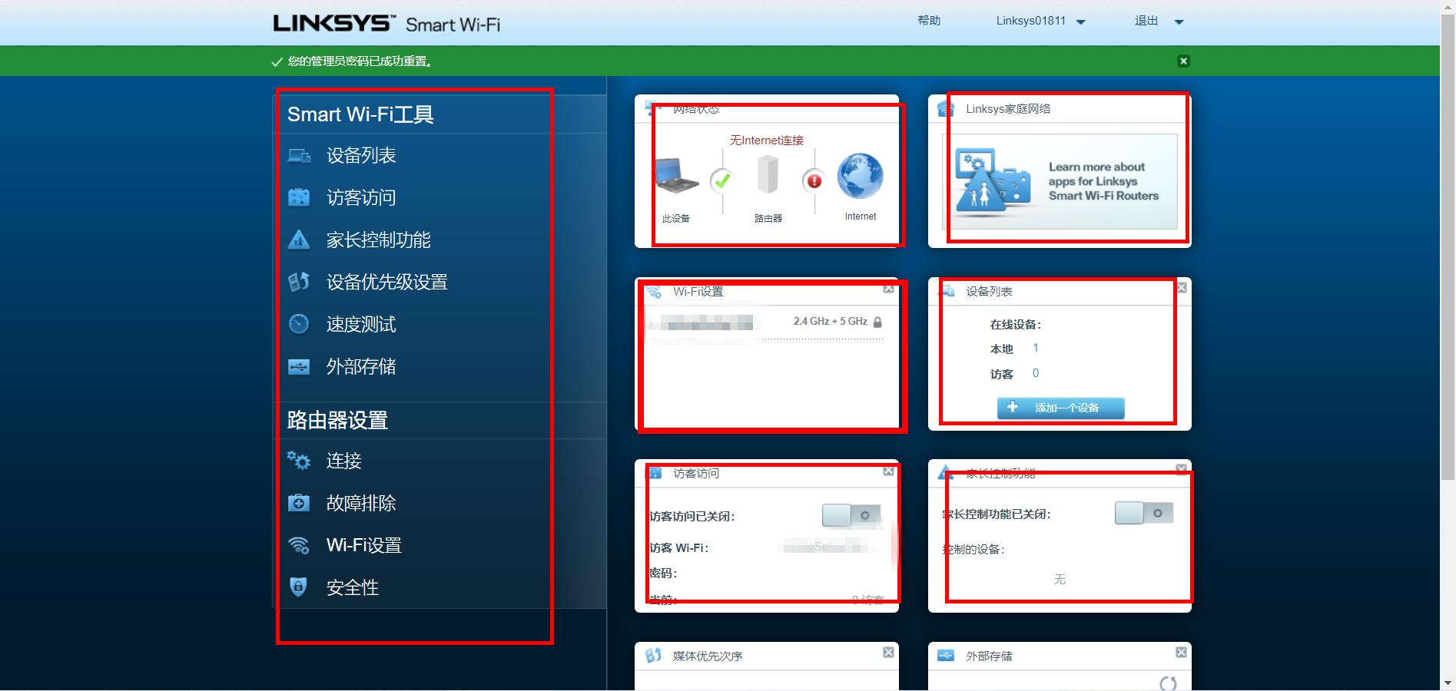Toggle the lock icon beside 2.4 GHz + 5 GHz
The width and height of the screenshot is (1456, 691).
tap(879, 321)
